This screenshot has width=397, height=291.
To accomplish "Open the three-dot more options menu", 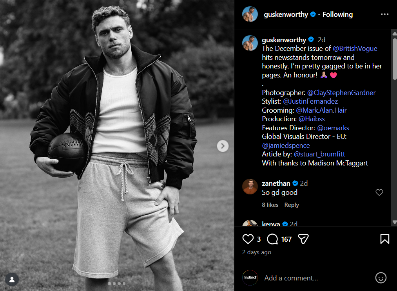I will (x=384, y=14).
